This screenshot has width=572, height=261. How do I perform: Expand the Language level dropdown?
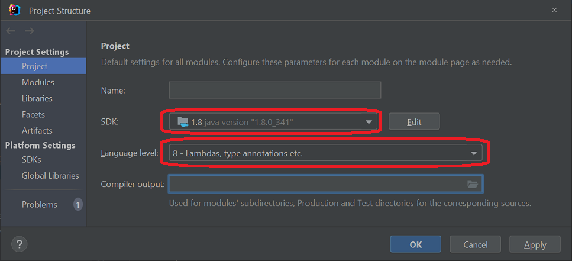tap(474, 153)
